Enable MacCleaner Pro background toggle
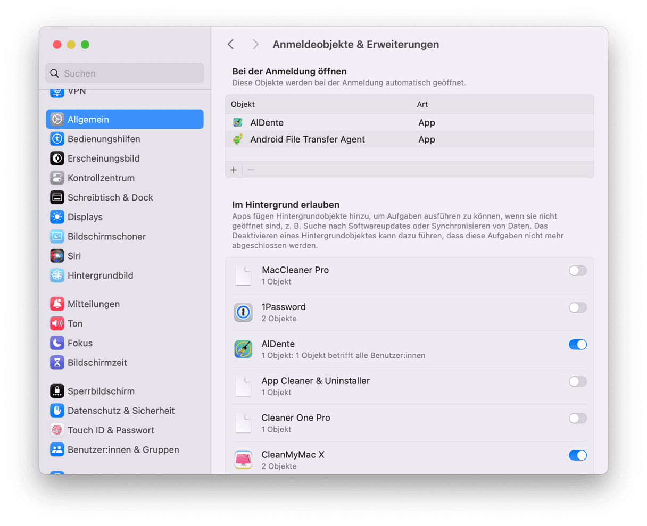 577,271
